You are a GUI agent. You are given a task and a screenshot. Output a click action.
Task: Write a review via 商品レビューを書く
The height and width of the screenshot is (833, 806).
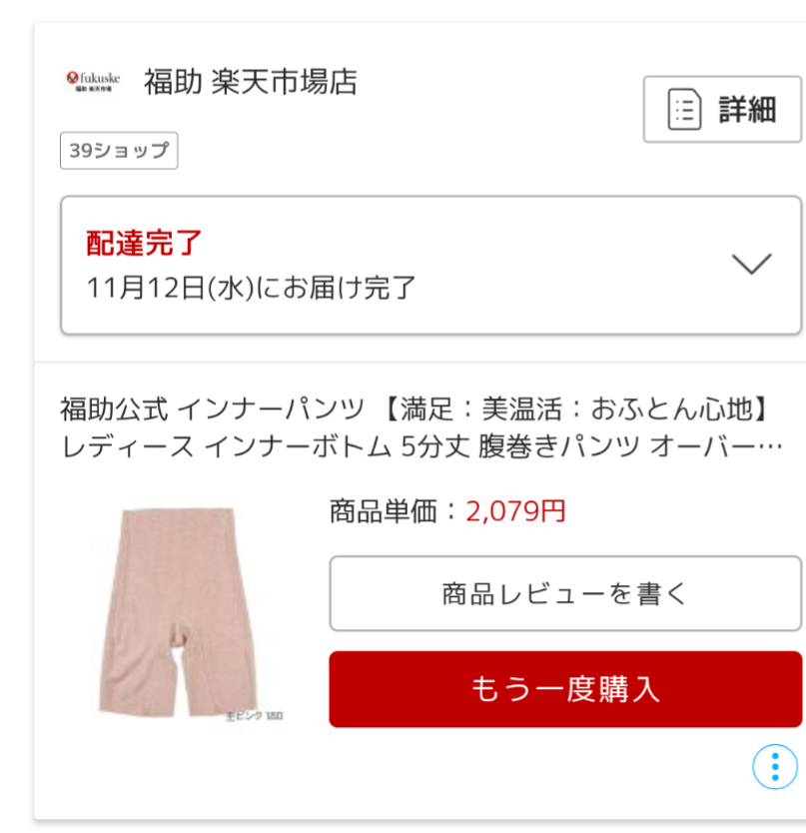click(x=565, y=593)
